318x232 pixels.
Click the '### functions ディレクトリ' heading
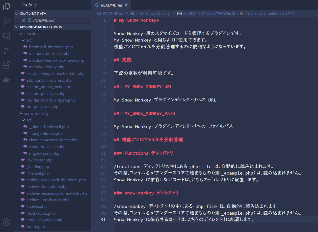[x=144, y=153]
